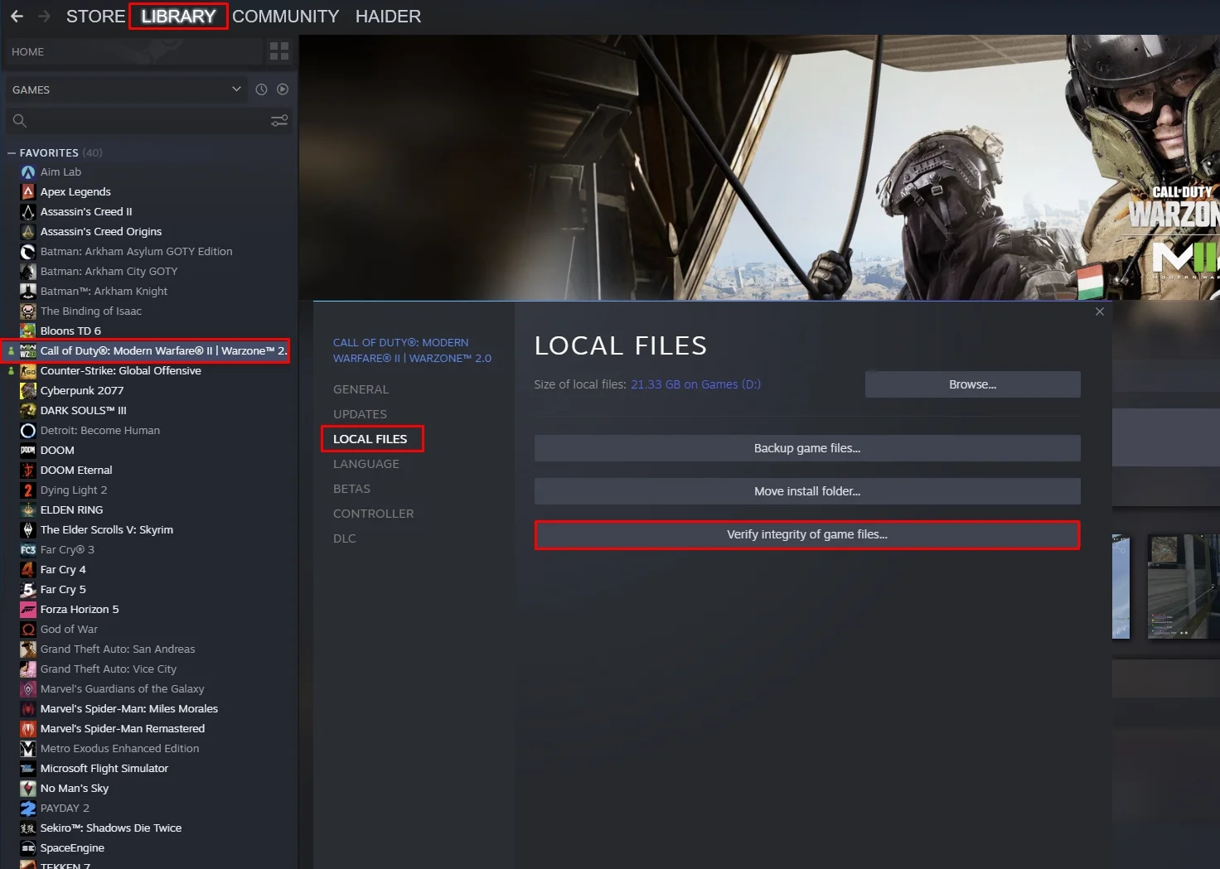This screenshot has height=869, width=1220.
Task: Click the Forza Horizon 5 icon
Action: click(x=28, y=610)
